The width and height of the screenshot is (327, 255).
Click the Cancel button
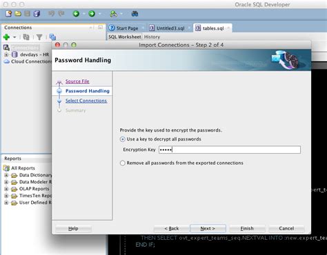pyautogui.click(x=286, y=228)
